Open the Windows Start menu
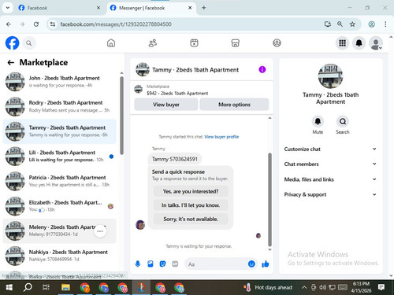This screenshot has width=394, height=295. point(9,287)
